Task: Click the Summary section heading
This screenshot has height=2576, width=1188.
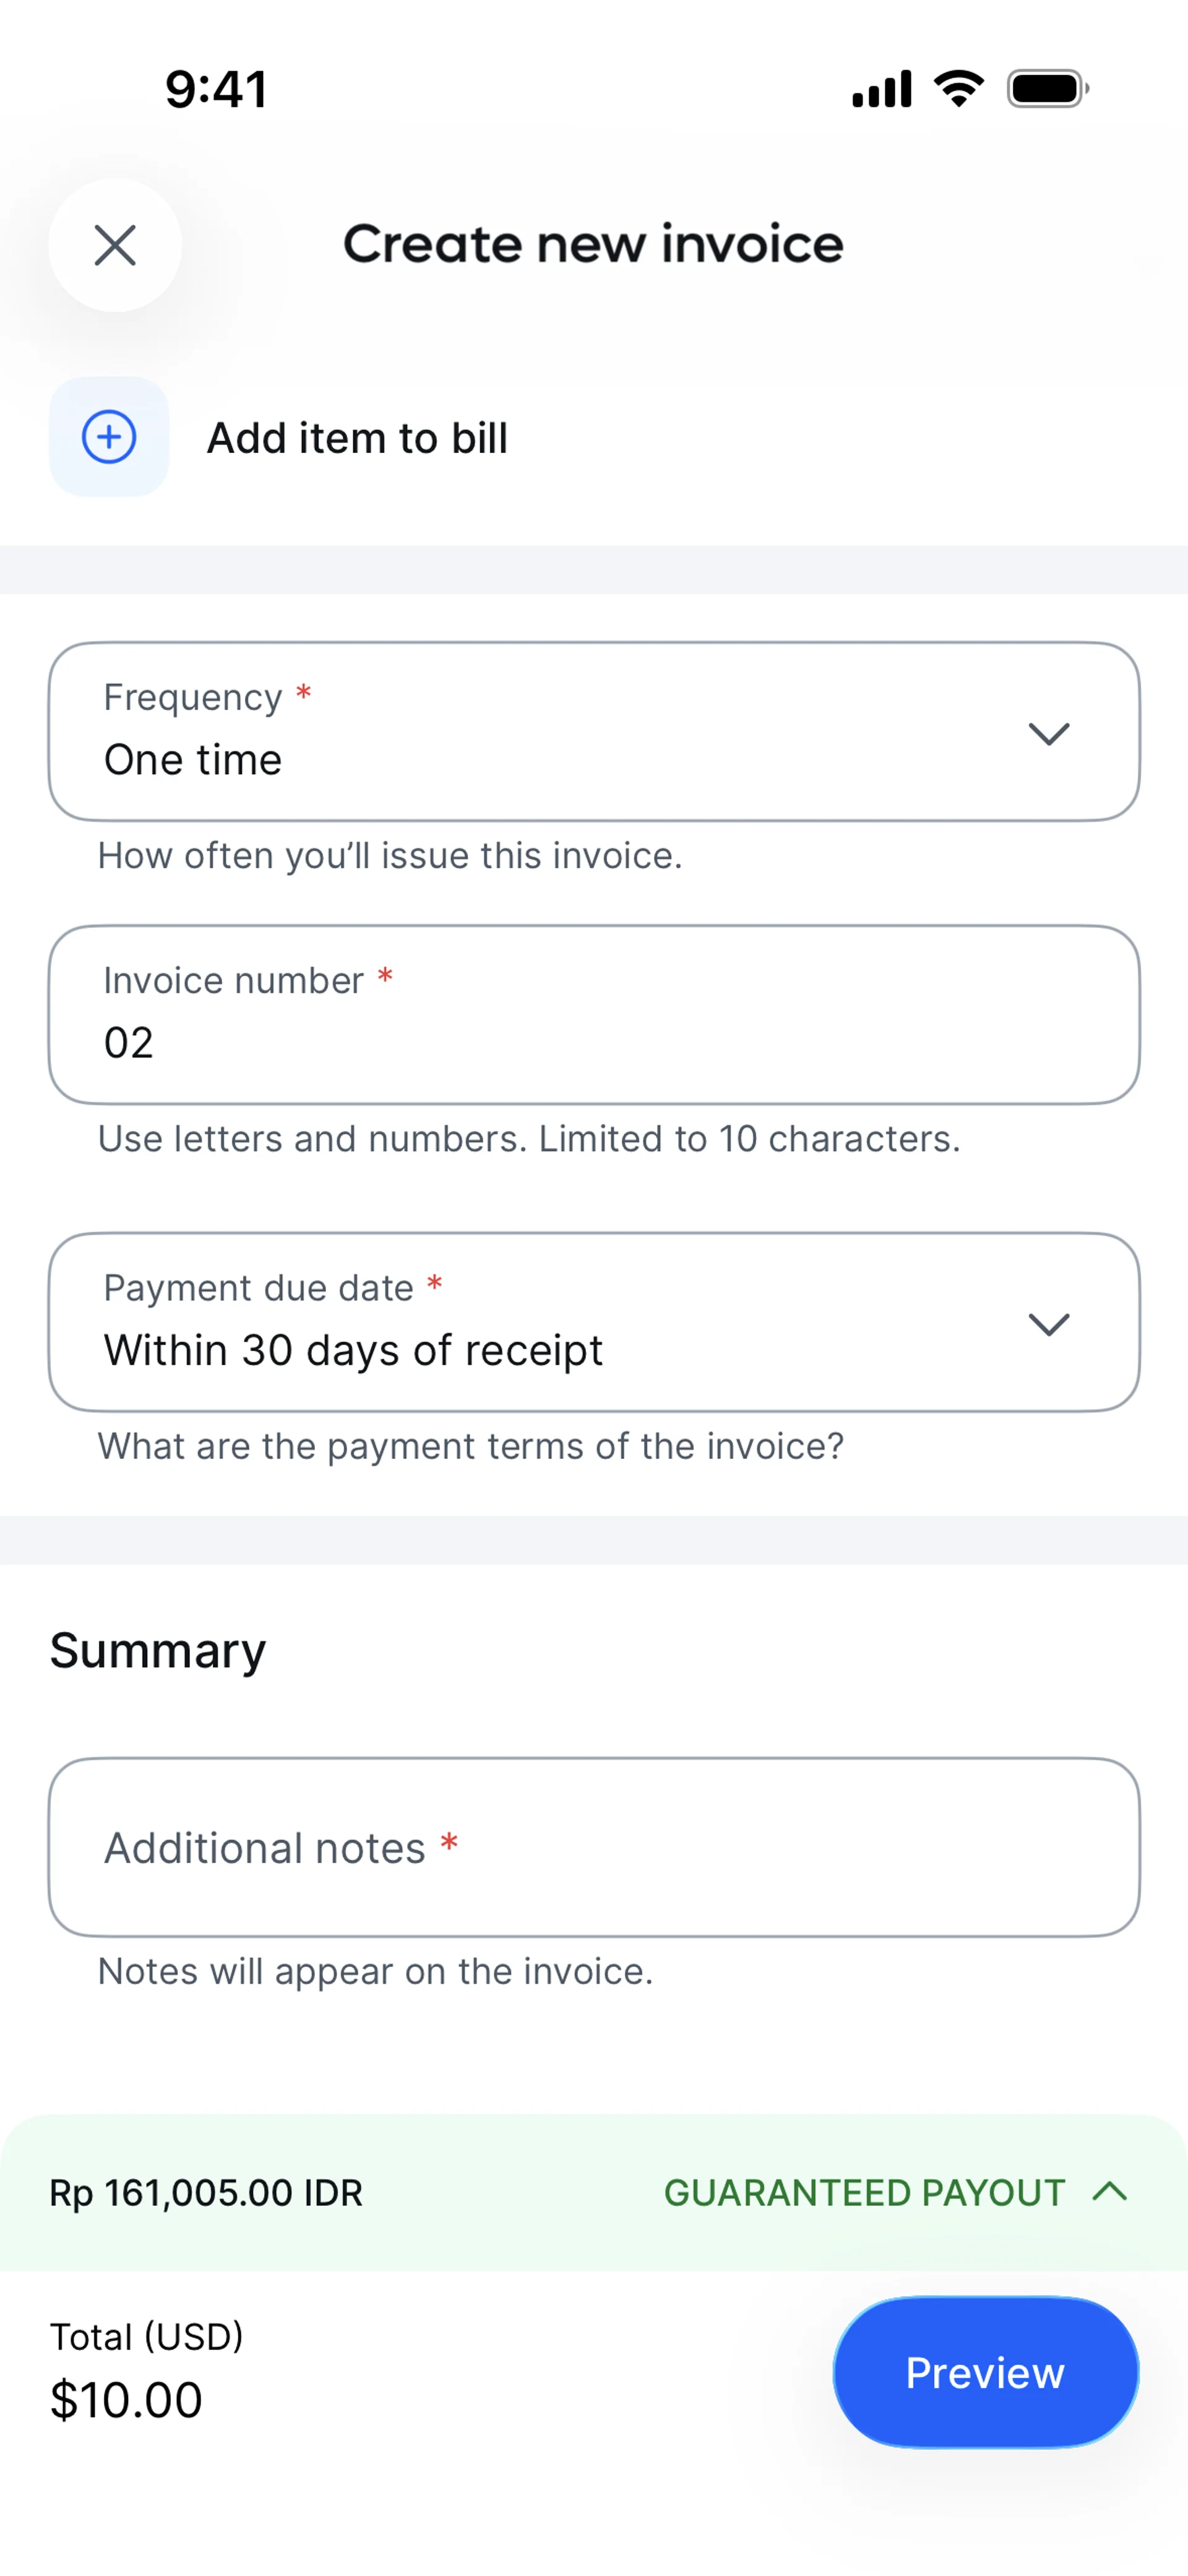Action: [158, 1650]
